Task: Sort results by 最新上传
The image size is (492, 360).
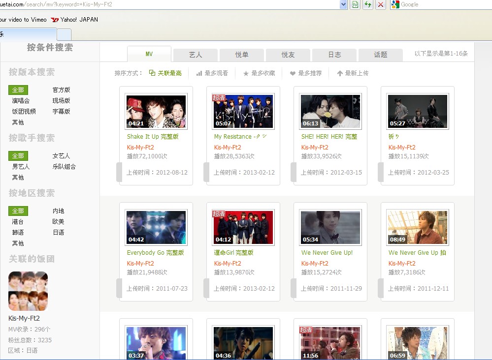Action: point(357,73)
